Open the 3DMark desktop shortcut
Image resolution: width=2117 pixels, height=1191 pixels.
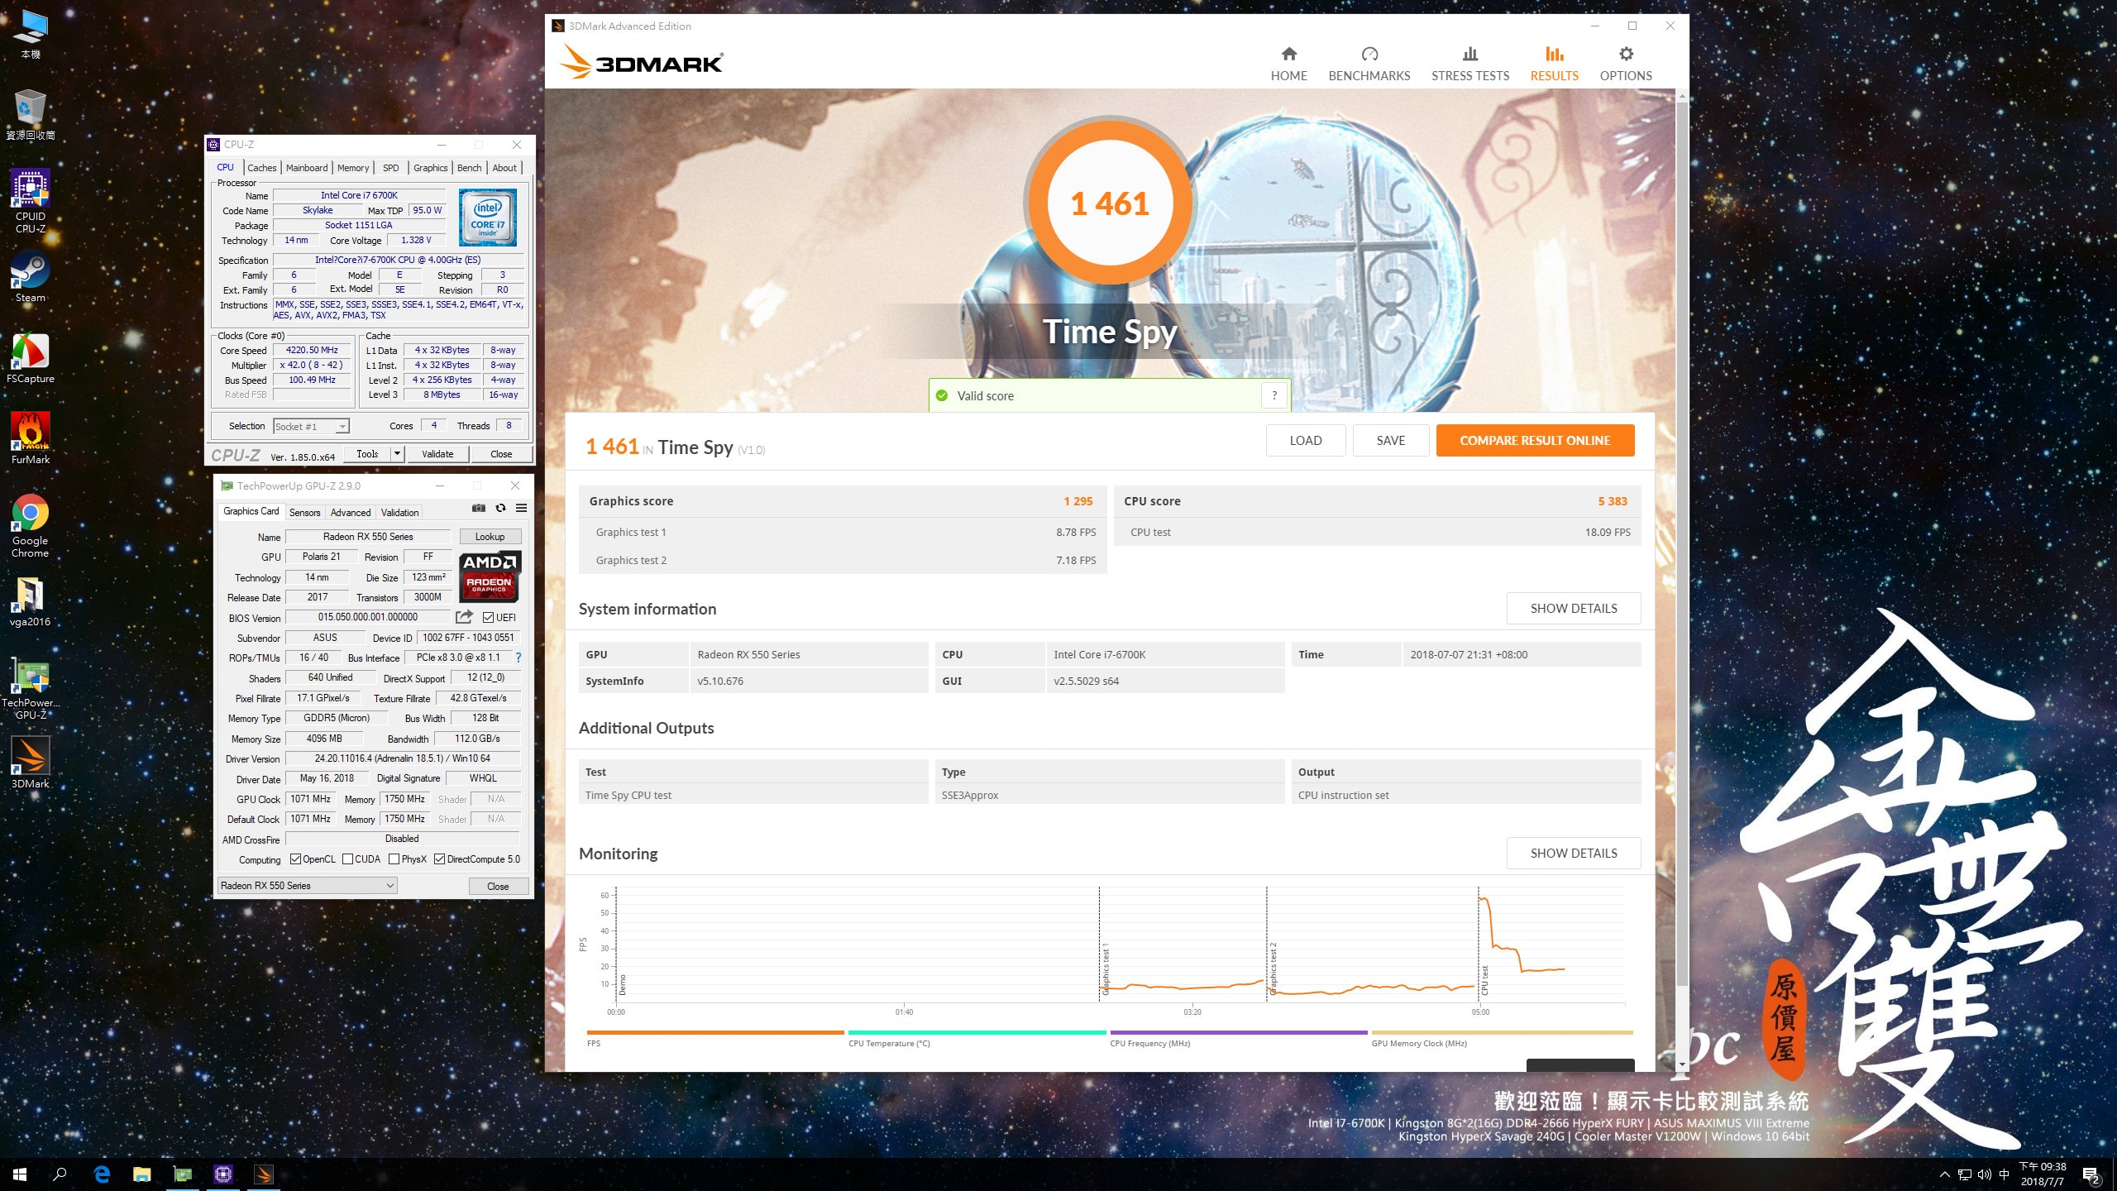[x=31, y=763]
